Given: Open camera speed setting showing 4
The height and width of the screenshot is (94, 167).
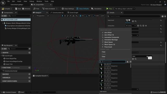Looking at the screenshot, I should point(103,16).
